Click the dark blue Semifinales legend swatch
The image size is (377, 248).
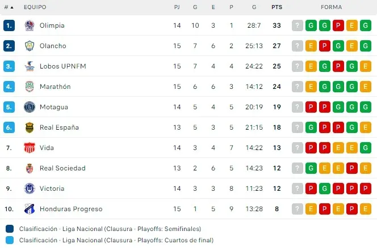[x=10, y=229]
